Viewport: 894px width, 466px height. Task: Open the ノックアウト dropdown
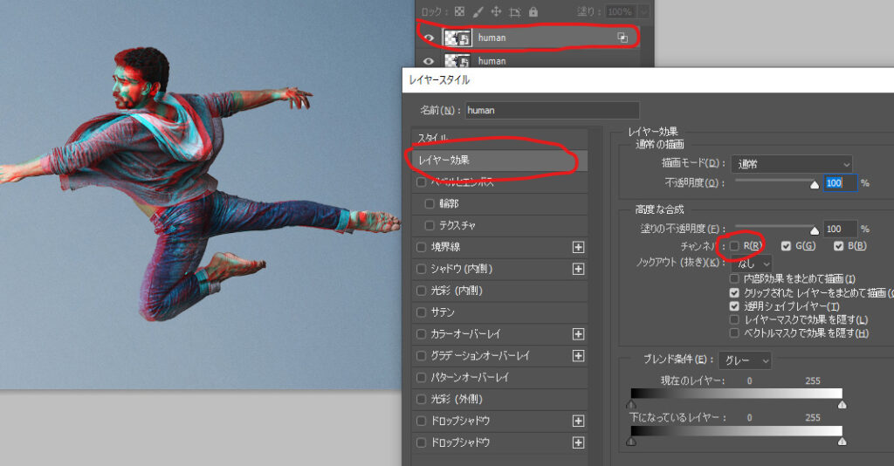point(752,263)
